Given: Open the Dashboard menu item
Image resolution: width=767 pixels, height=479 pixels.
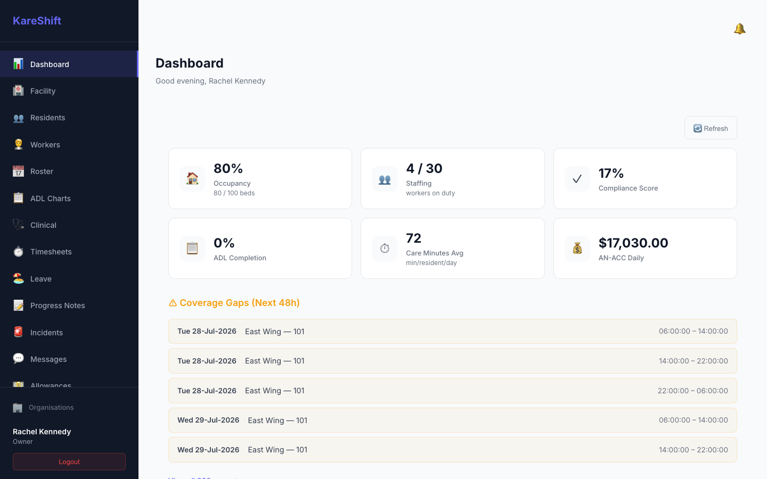Looking at the screenshot, I should [69, 64].
